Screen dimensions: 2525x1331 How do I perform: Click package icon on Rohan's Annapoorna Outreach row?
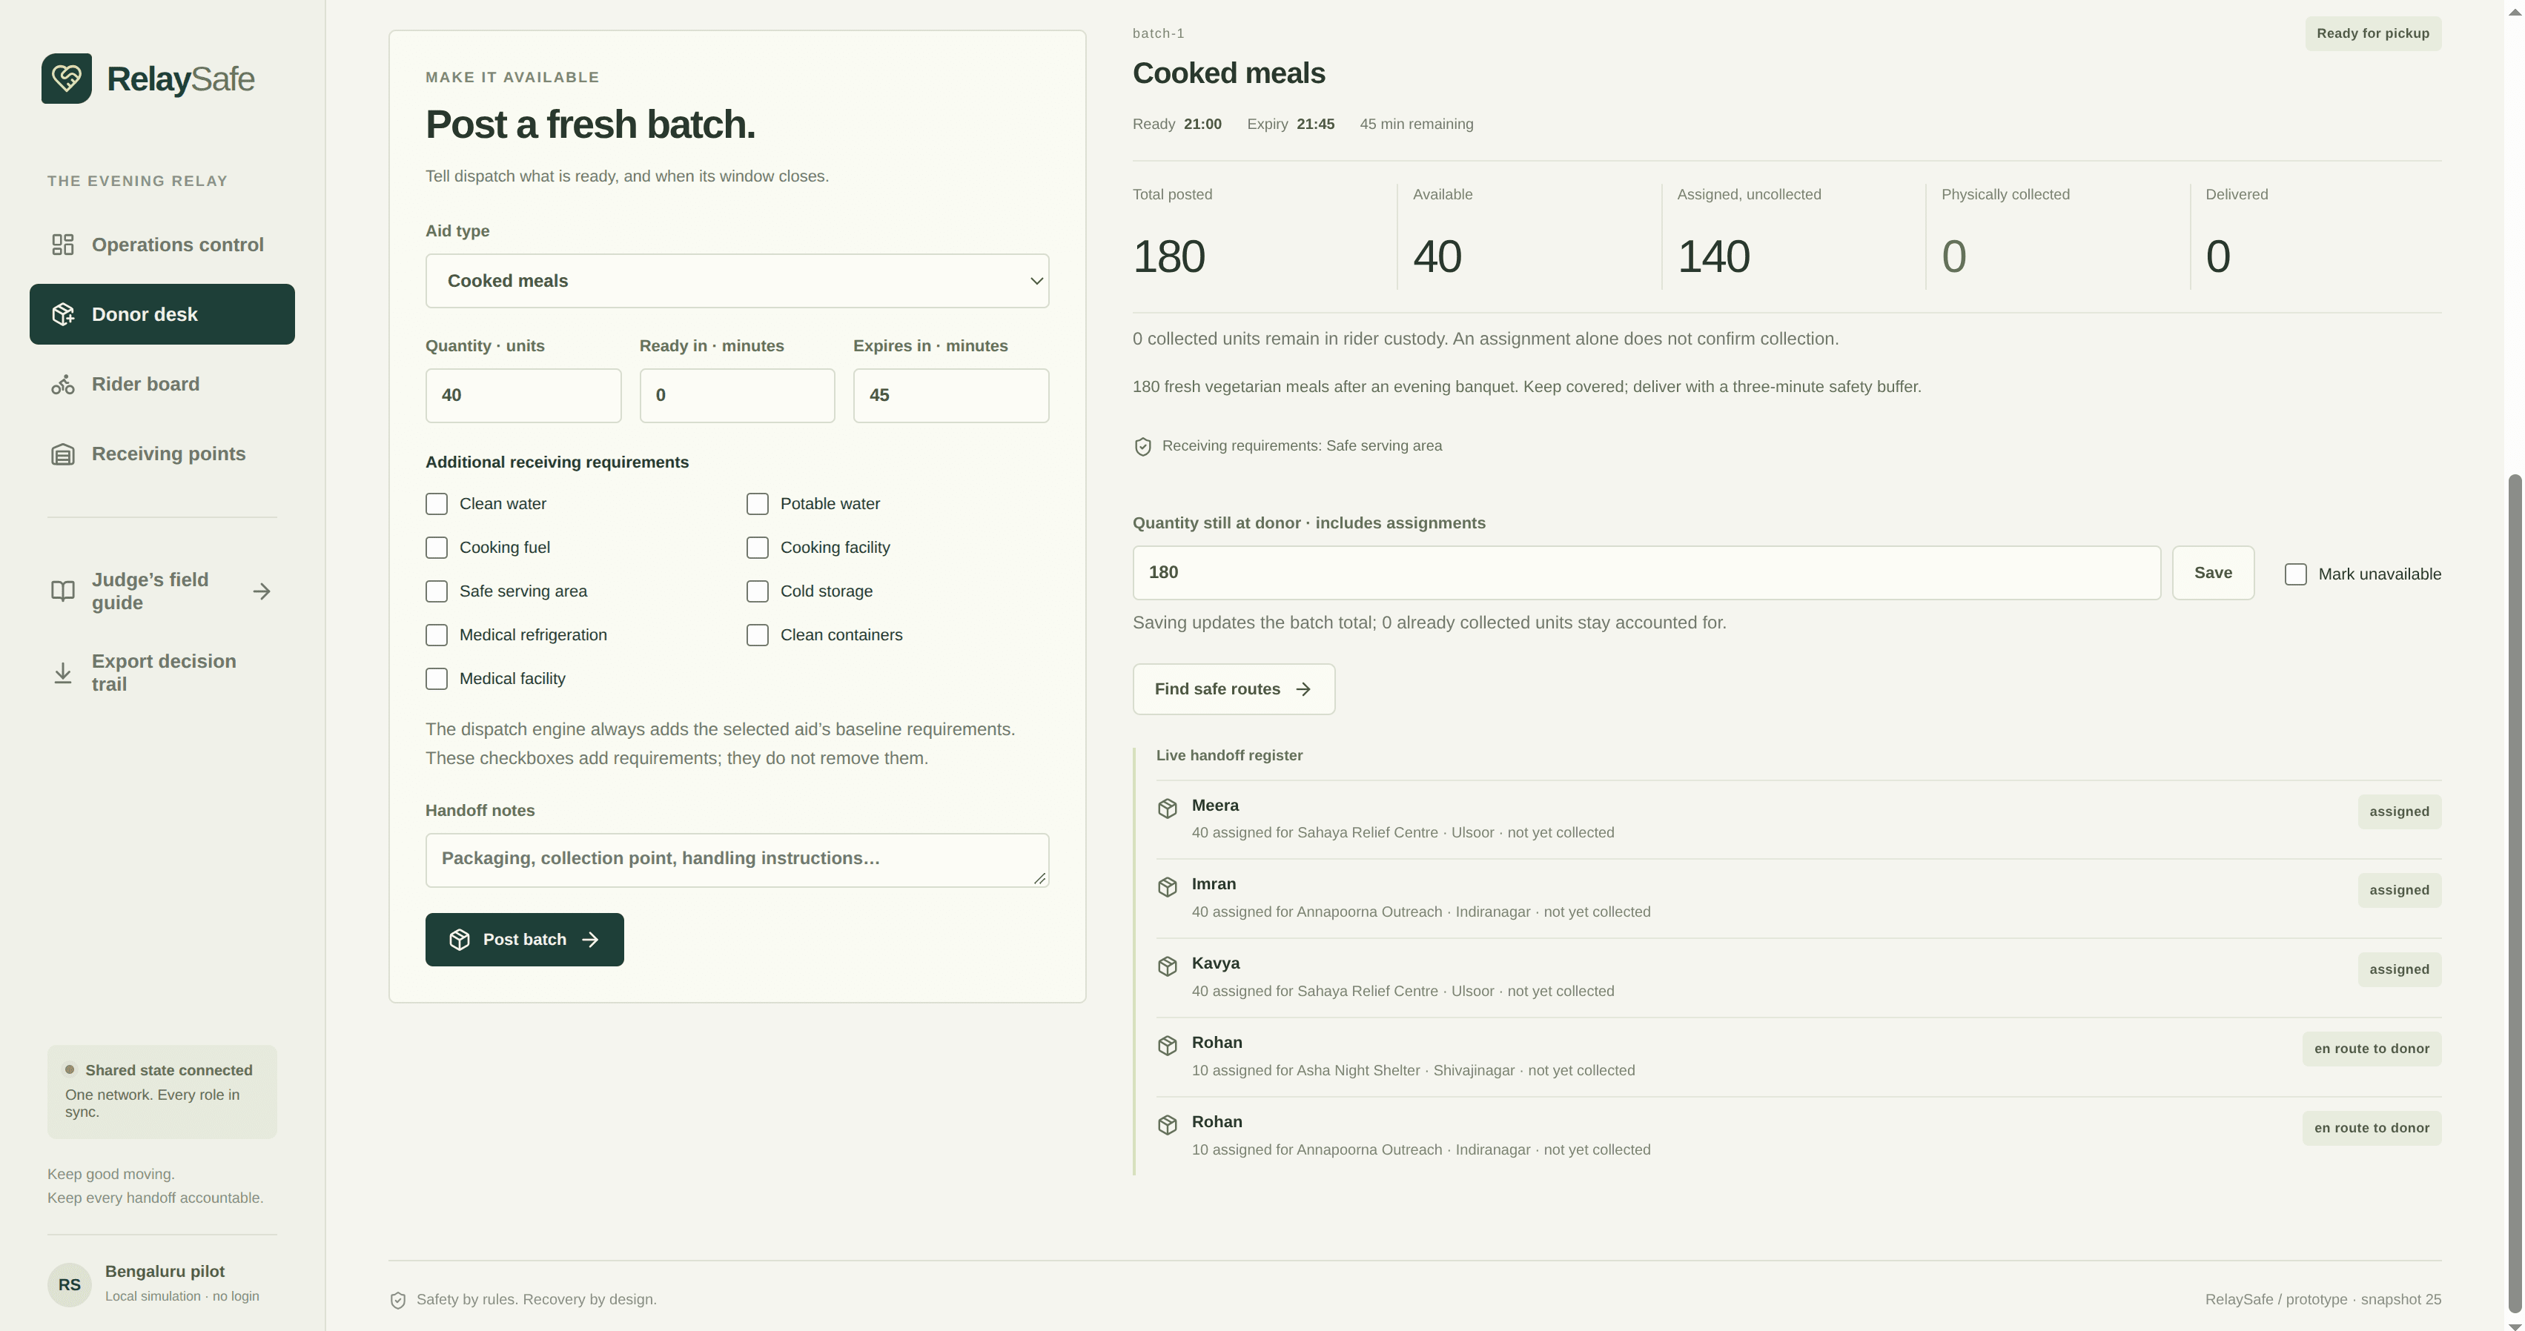tap(1168, 1125)
